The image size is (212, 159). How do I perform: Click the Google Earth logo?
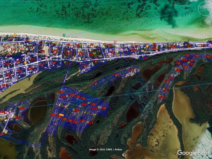click(x=194, y=153)
